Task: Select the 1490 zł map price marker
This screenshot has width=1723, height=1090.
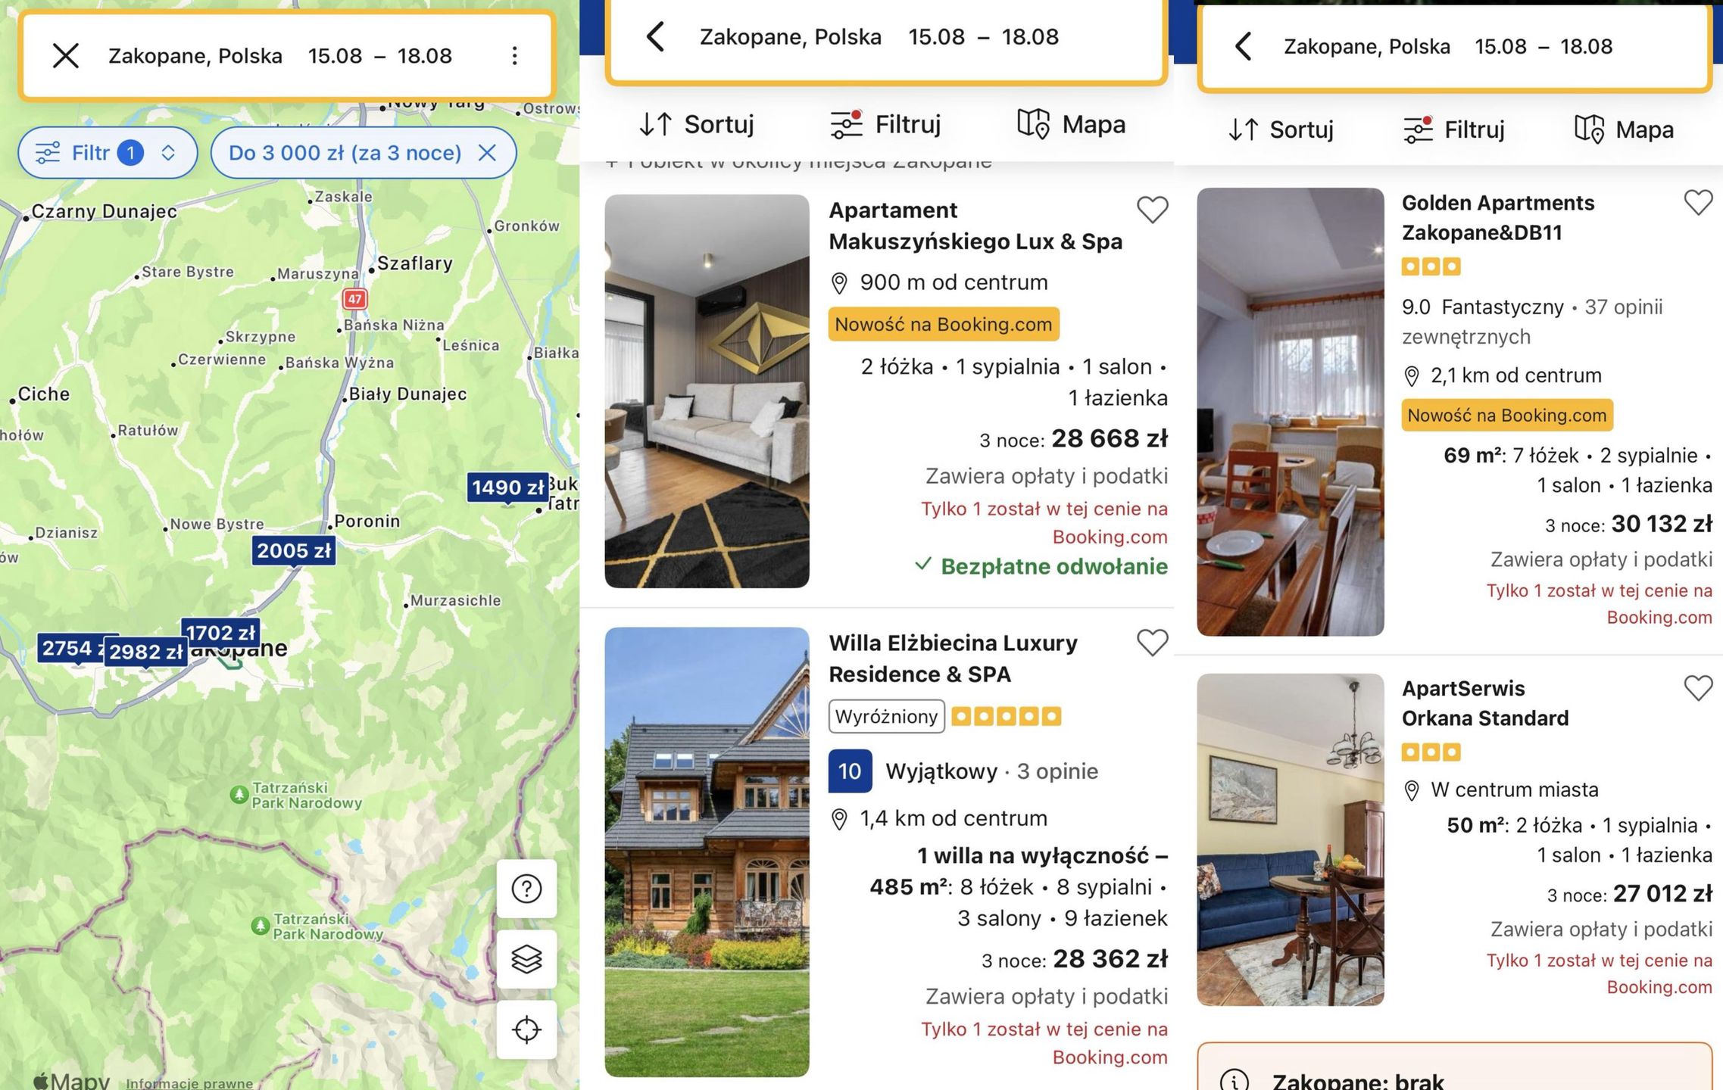Action: (507, 487)
